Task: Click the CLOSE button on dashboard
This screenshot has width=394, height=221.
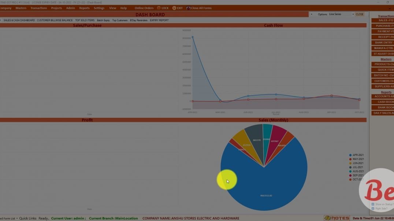Action: (359, 14)
